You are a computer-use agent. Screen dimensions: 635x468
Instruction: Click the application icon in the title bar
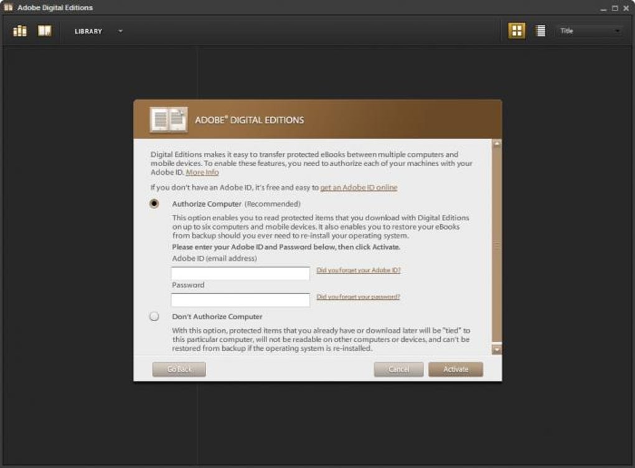[x=7, y=7]
